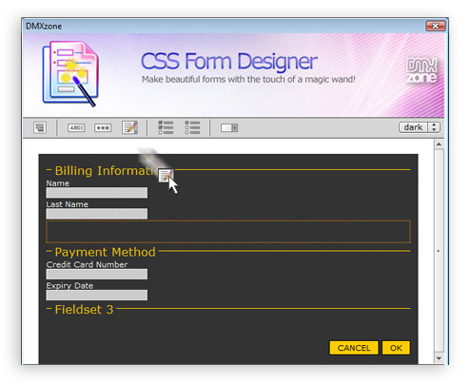
Task: Select the Payment Method fieldset legend
Action: click(x=105, y=252)
